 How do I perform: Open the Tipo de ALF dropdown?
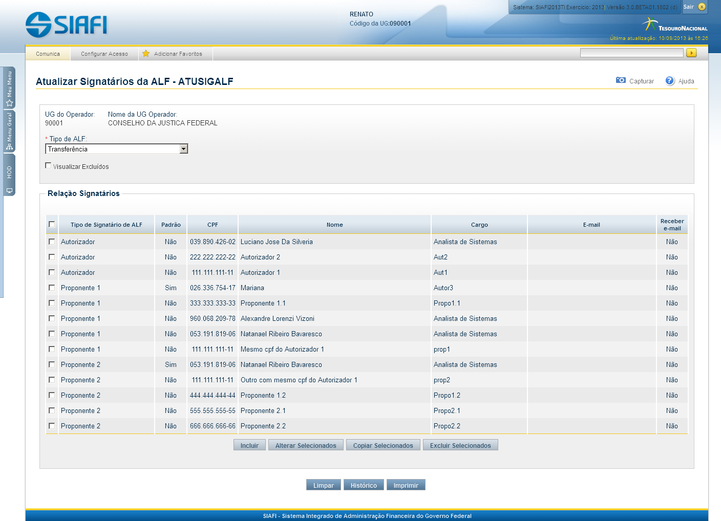point(184,149)
